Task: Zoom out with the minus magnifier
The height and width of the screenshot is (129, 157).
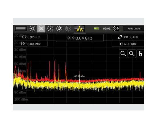Action: 123,54
